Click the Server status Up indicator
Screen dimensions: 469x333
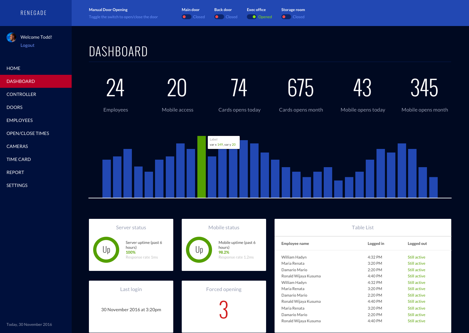coord(106,250)
